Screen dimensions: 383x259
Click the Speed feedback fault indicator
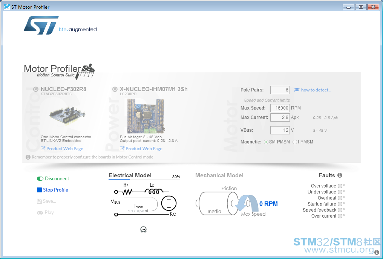coord(340,210)
